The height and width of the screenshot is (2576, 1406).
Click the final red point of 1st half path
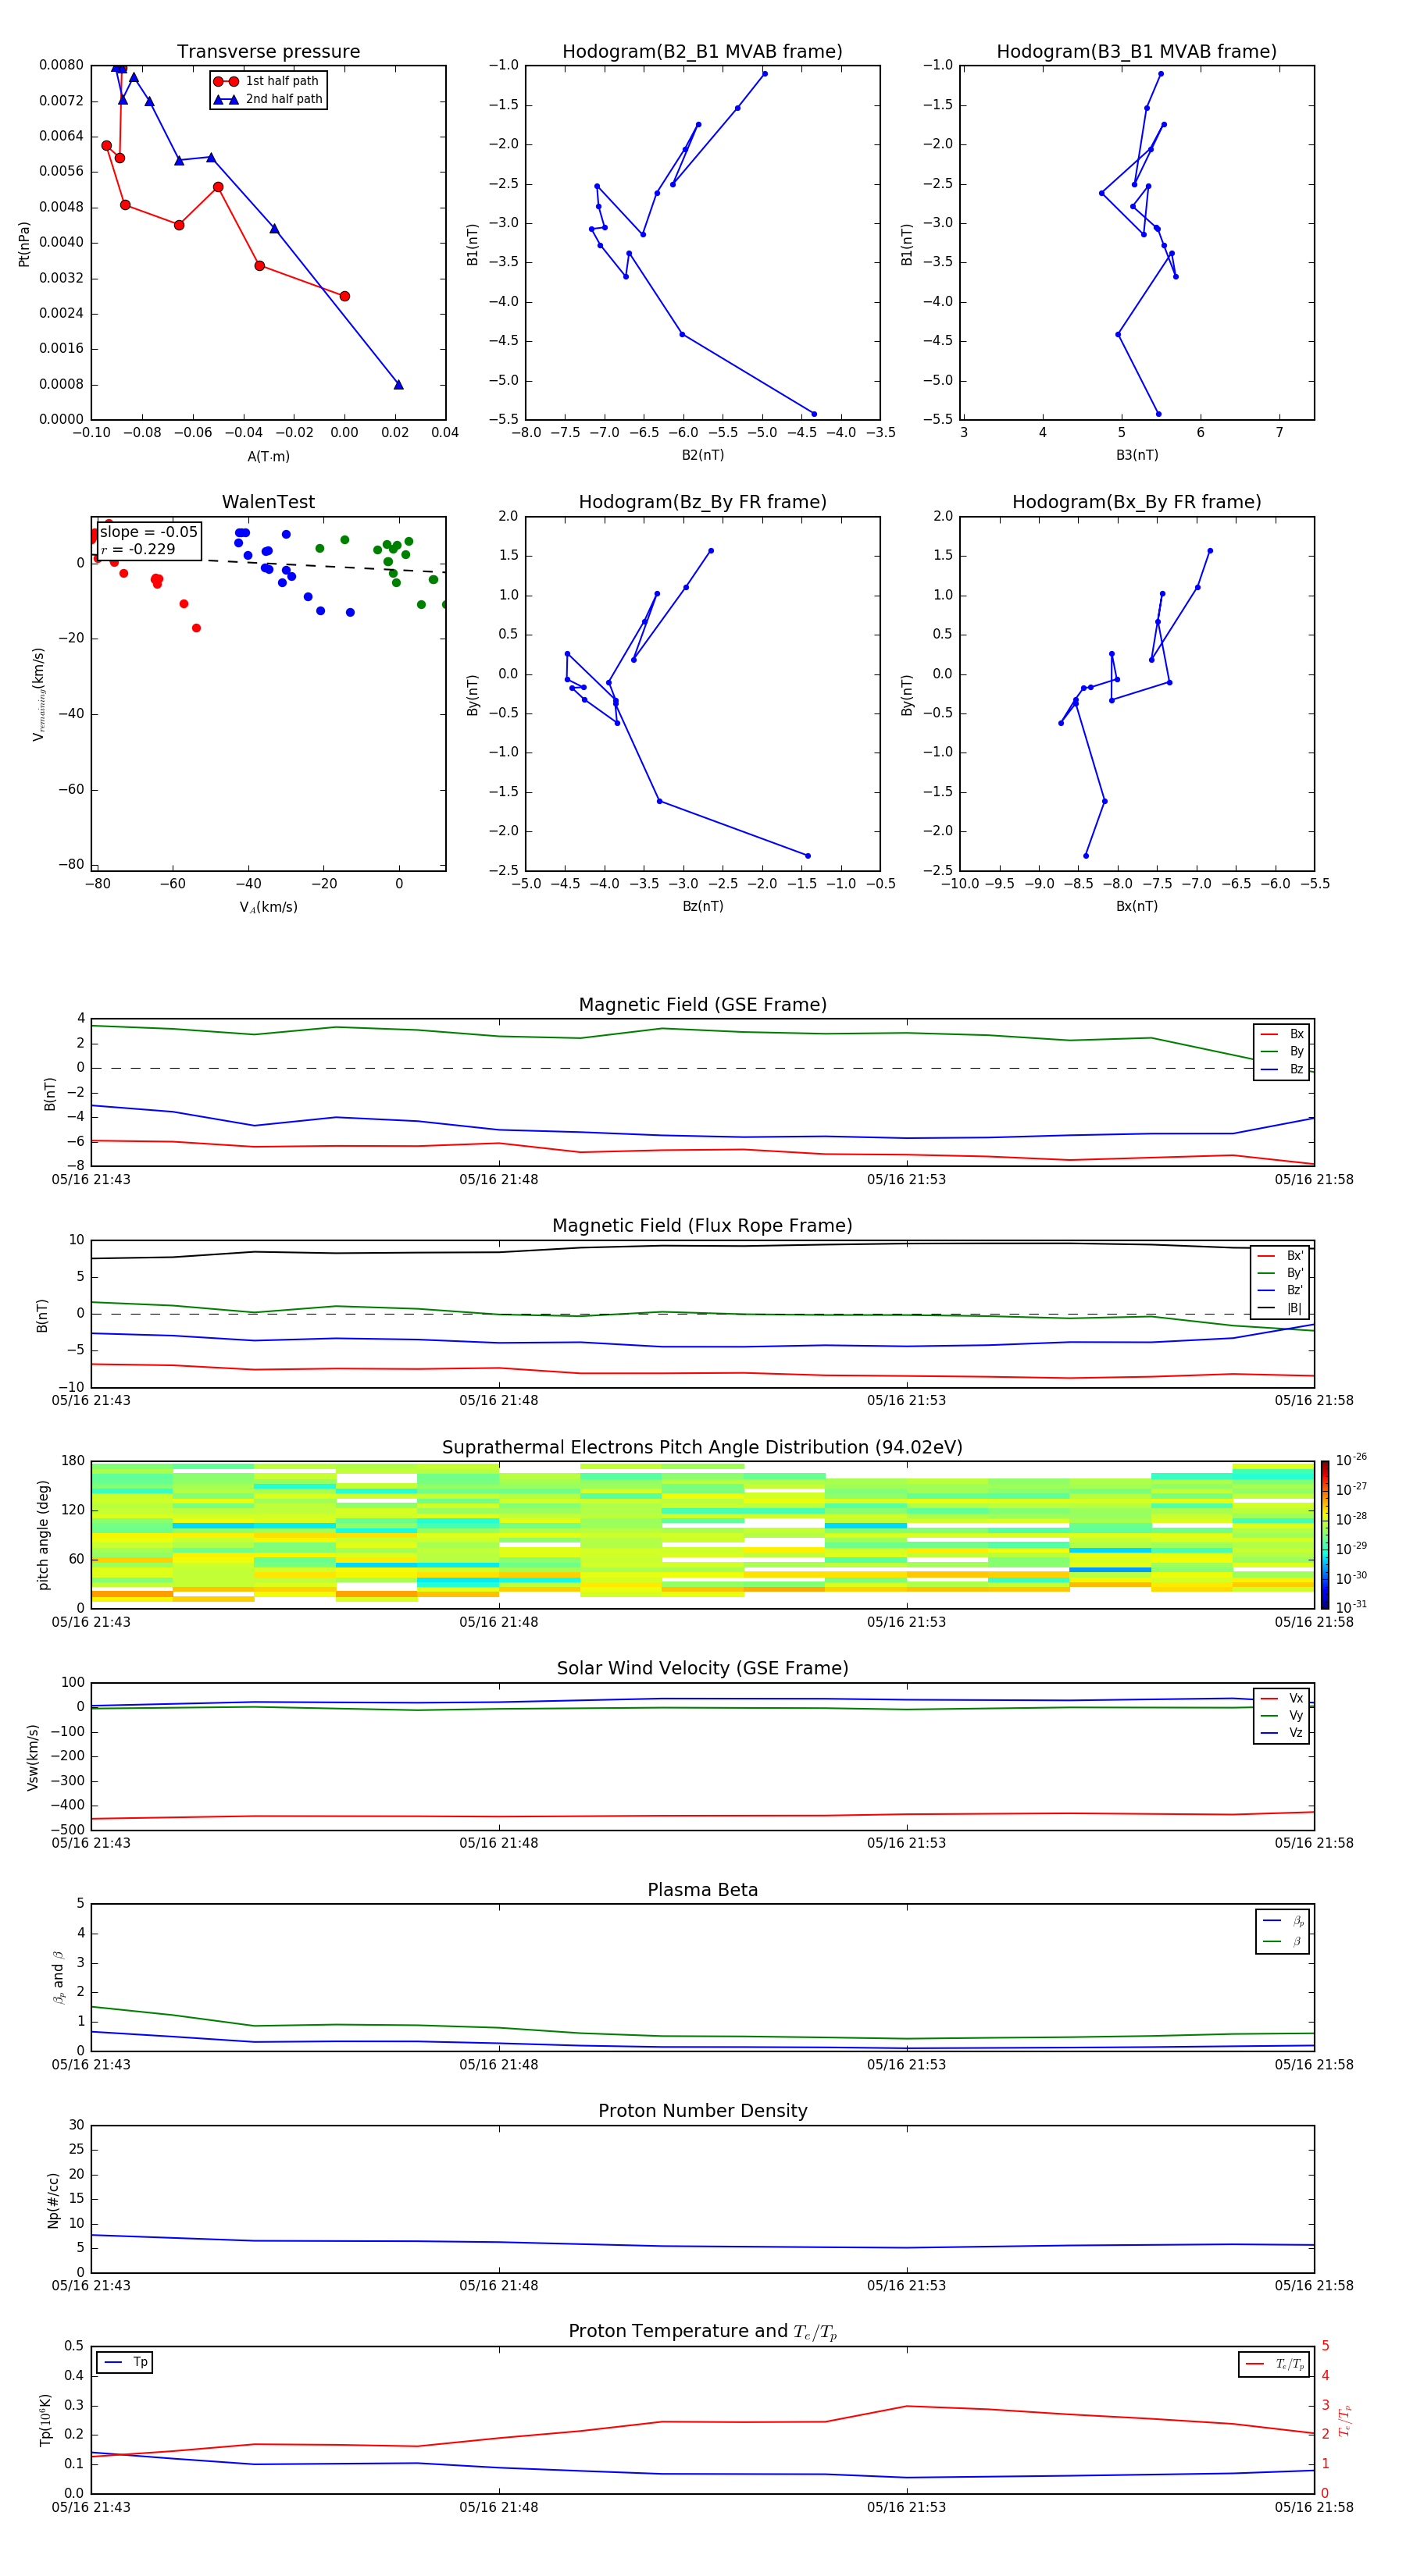tap(344, 296)
